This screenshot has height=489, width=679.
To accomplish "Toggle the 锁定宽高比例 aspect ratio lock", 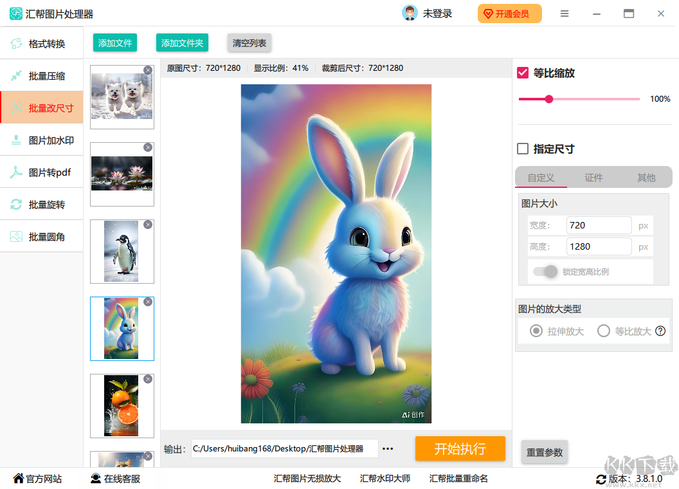I will click(545, 272).
